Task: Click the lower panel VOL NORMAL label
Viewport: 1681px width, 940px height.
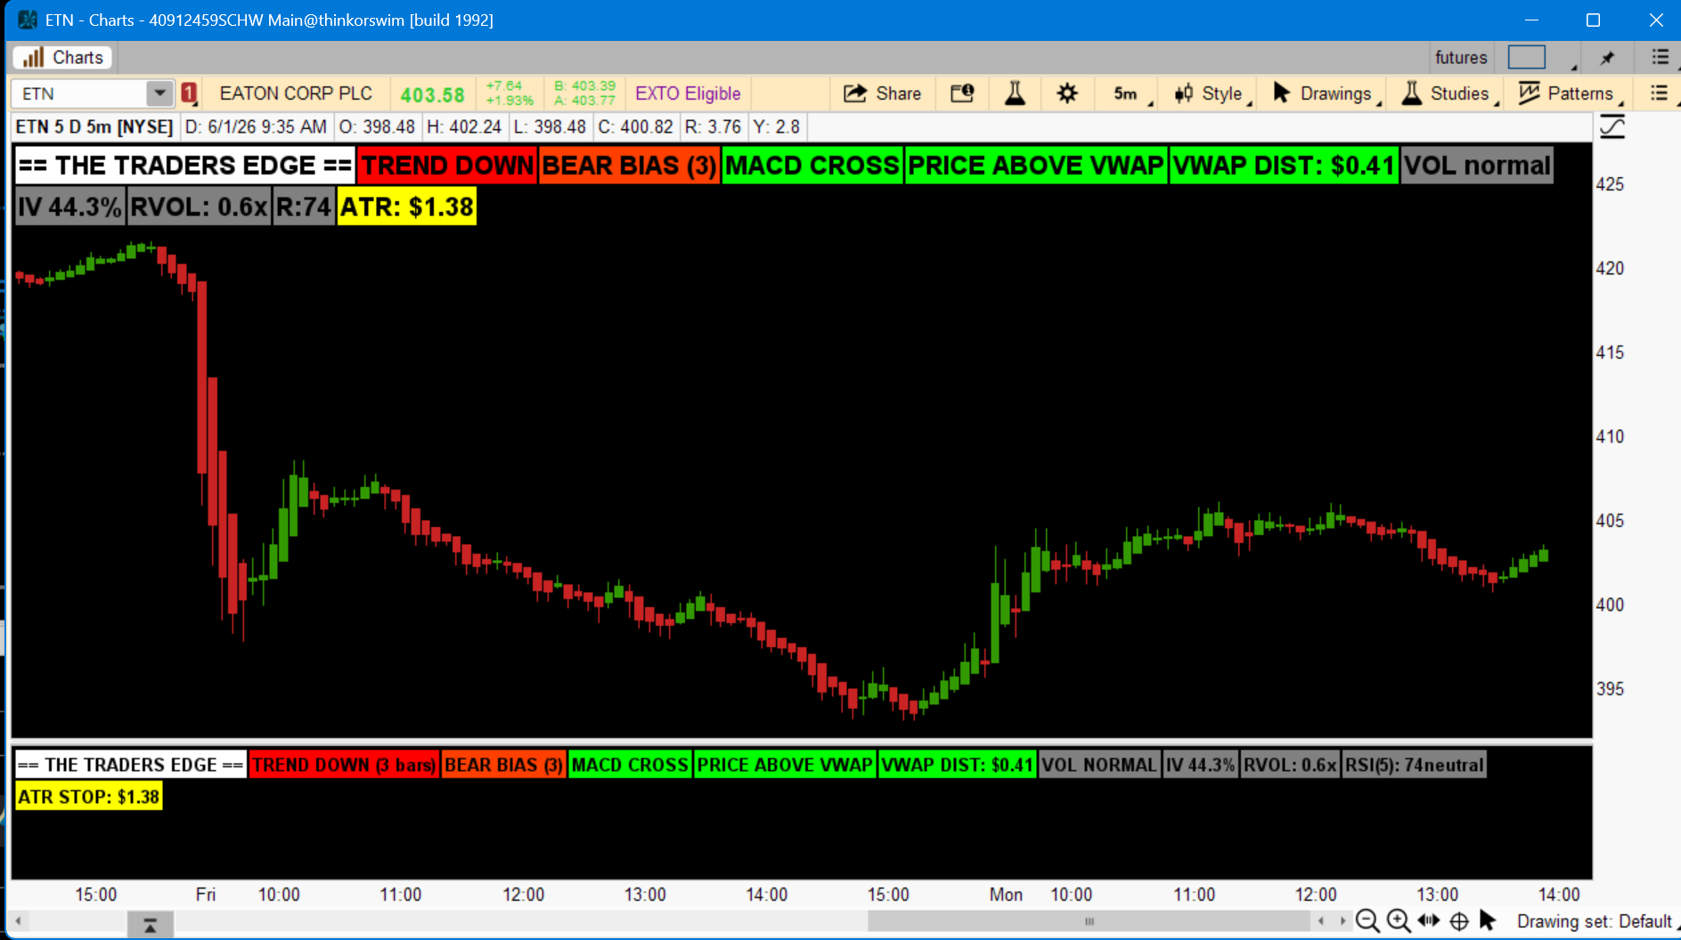Action: coord(1099,765)
